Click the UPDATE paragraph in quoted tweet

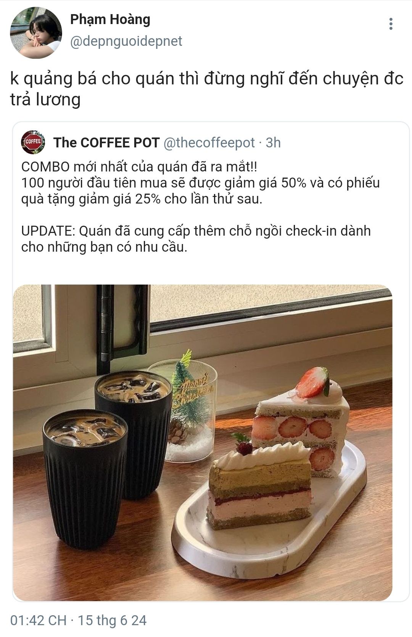[196, 239]
